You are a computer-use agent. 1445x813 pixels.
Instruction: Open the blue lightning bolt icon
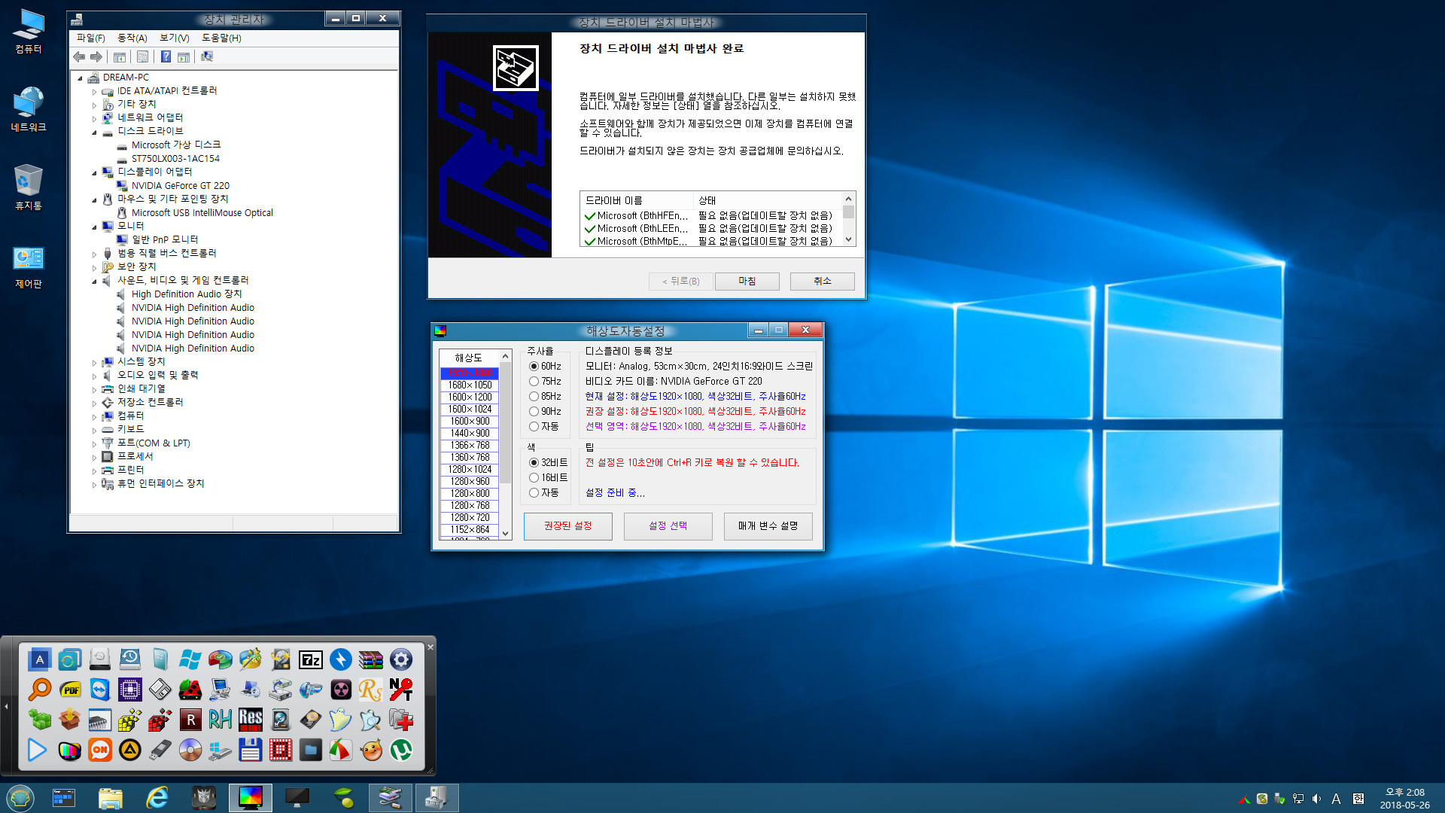pyautogui.click(x=340, y=660)
